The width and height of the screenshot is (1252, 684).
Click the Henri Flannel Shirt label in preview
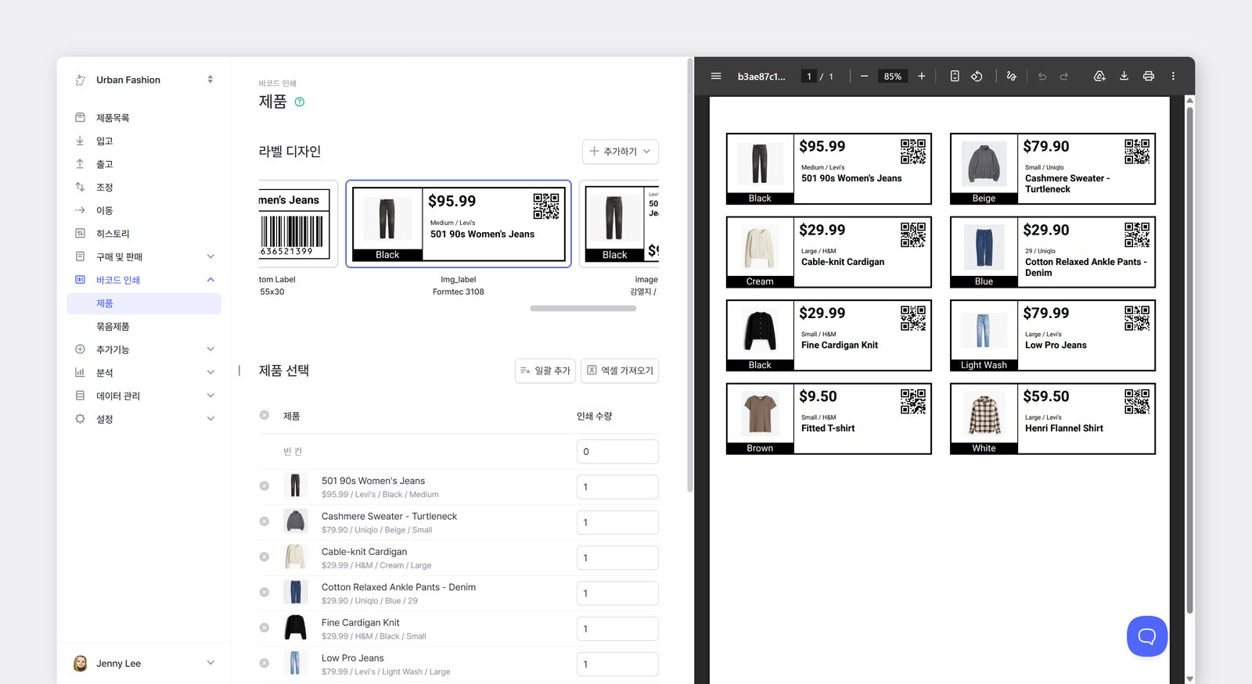pos(1052,418)
